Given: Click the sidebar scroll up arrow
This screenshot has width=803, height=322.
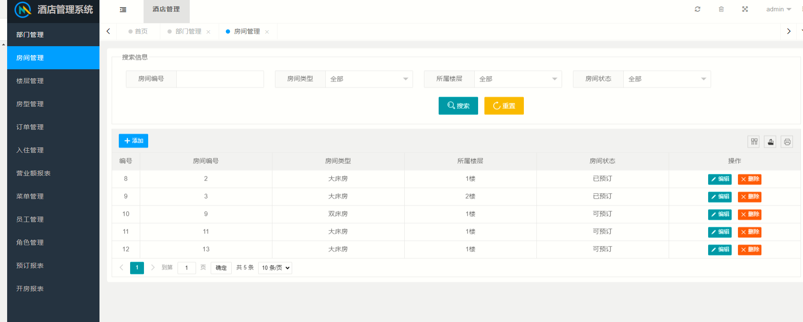Looking at the screenshot, I should (3, 44).
